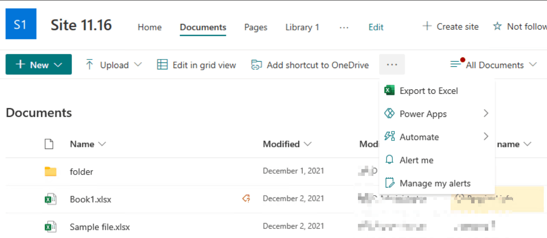The image size is (547, 238).
Task: Click the S1 site logo tile
Action: coord(21,24)
